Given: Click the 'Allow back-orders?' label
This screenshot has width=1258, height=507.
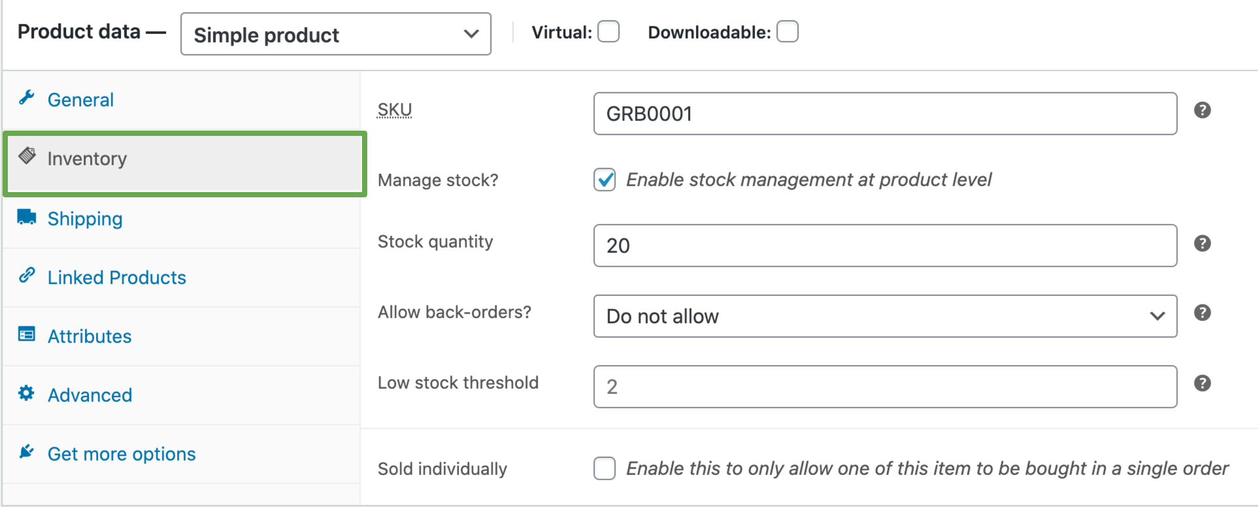Looking at the screenshot, I should 455,312.
